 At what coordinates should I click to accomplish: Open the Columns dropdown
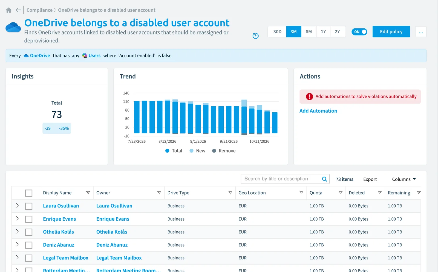(404, 179)
